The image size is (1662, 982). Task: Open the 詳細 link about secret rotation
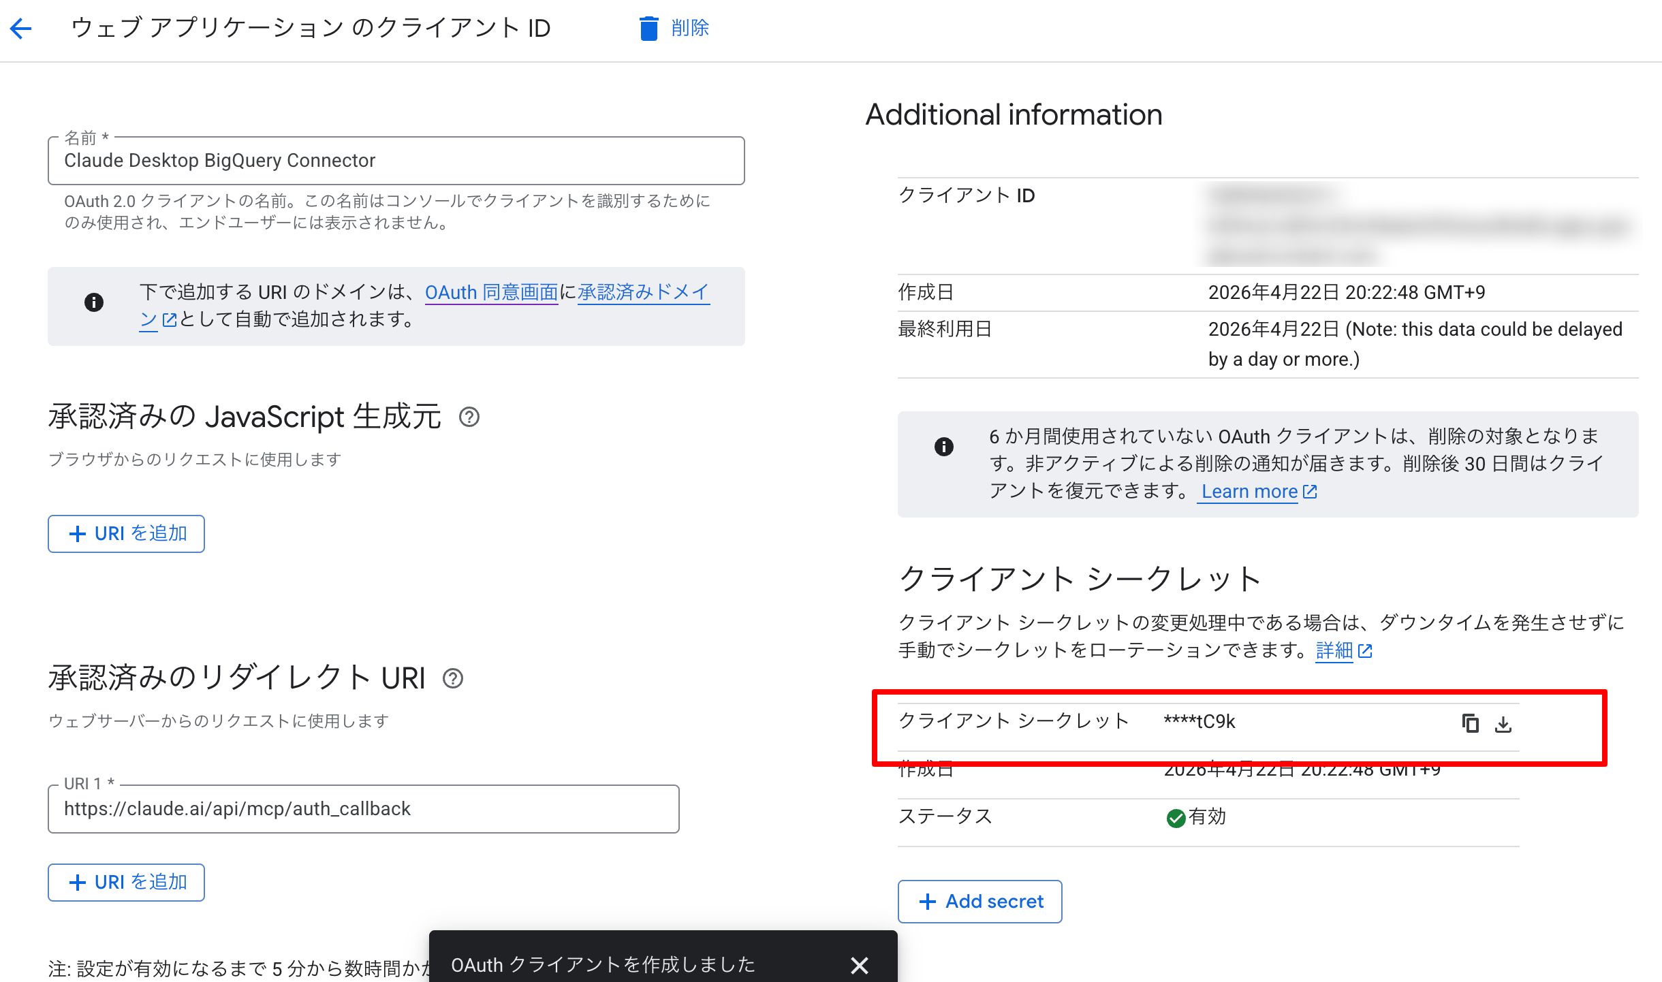1335,651
